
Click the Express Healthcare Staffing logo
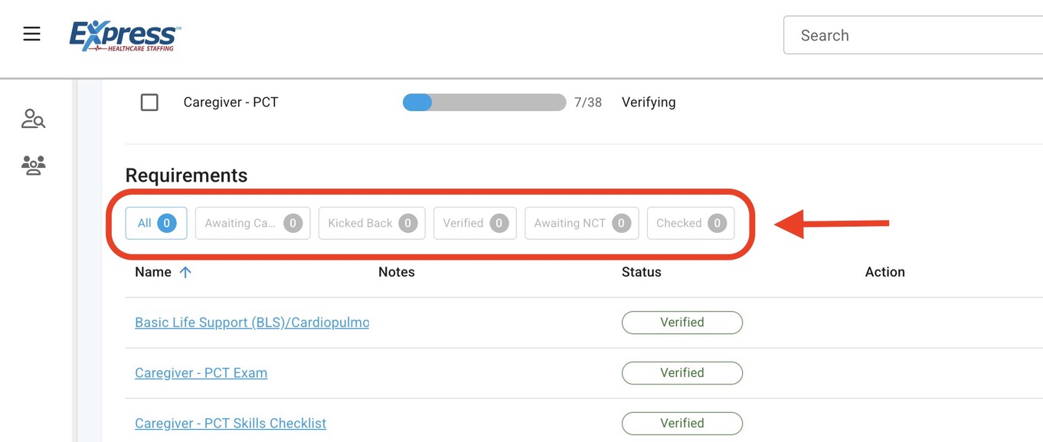[125, 36]
